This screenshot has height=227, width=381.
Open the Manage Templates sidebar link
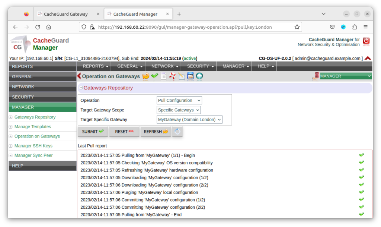coord(33,126)
